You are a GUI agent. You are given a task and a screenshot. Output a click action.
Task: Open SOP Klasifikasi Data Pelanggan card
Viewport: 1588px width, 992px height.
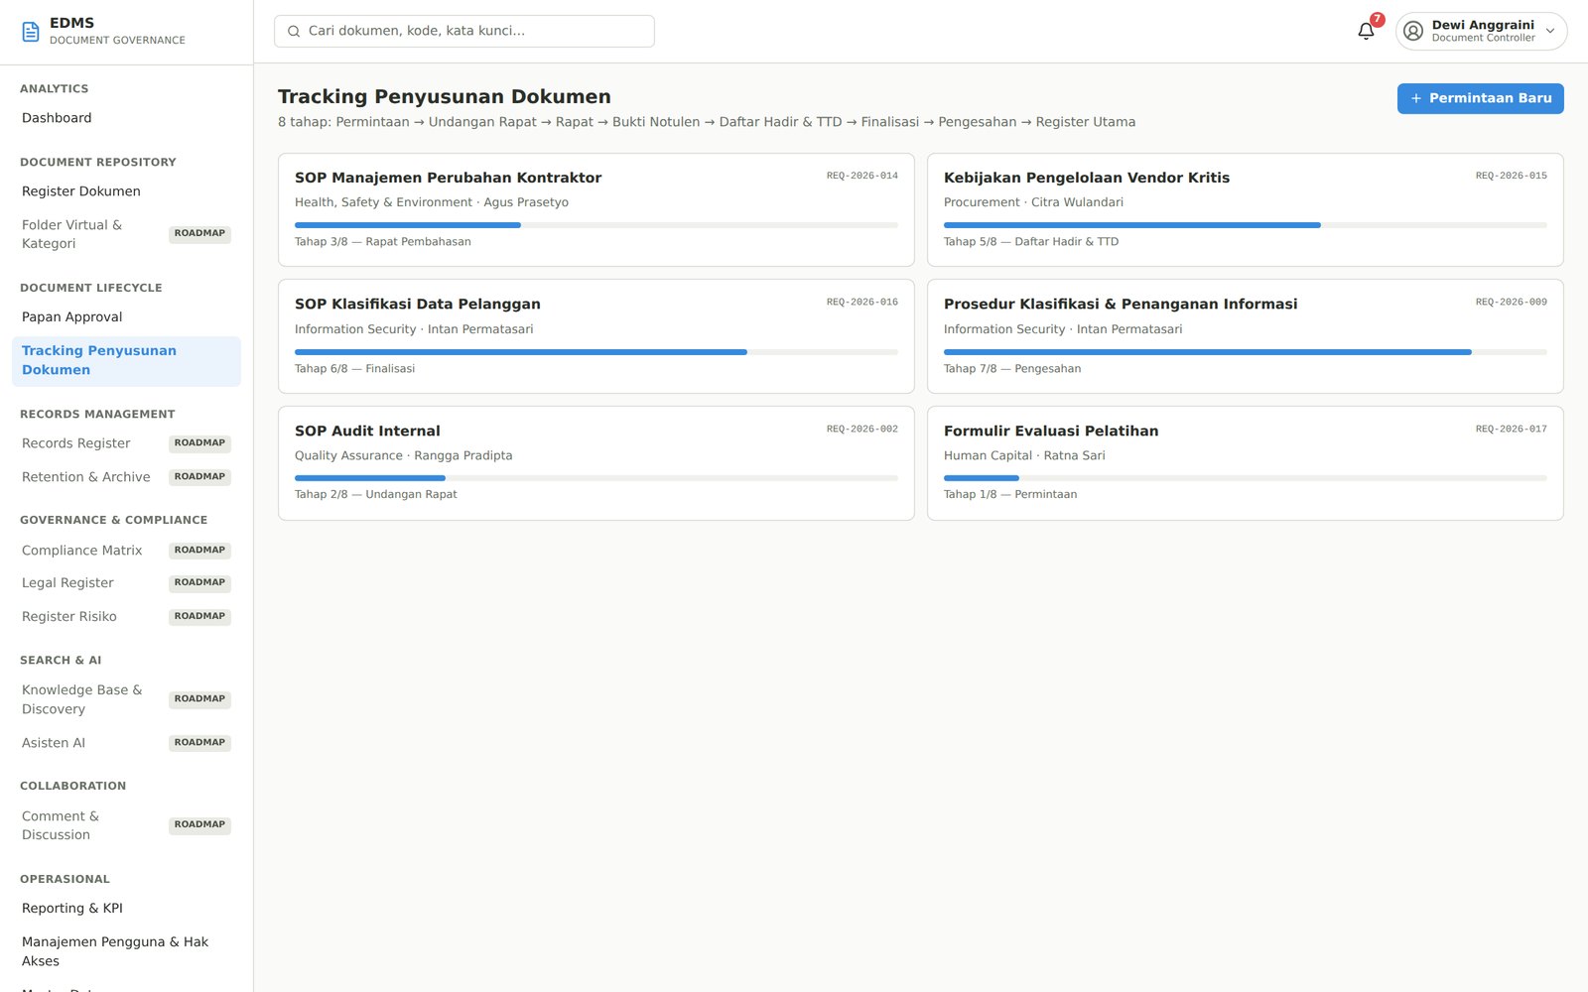point(595,336)
